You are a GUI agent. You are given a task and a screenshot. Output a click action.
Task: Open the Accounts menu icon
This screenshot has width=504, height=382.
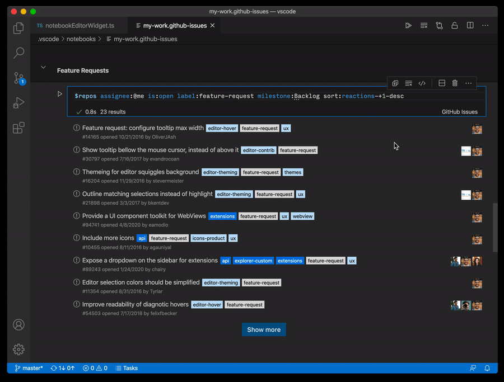(18, 324)
